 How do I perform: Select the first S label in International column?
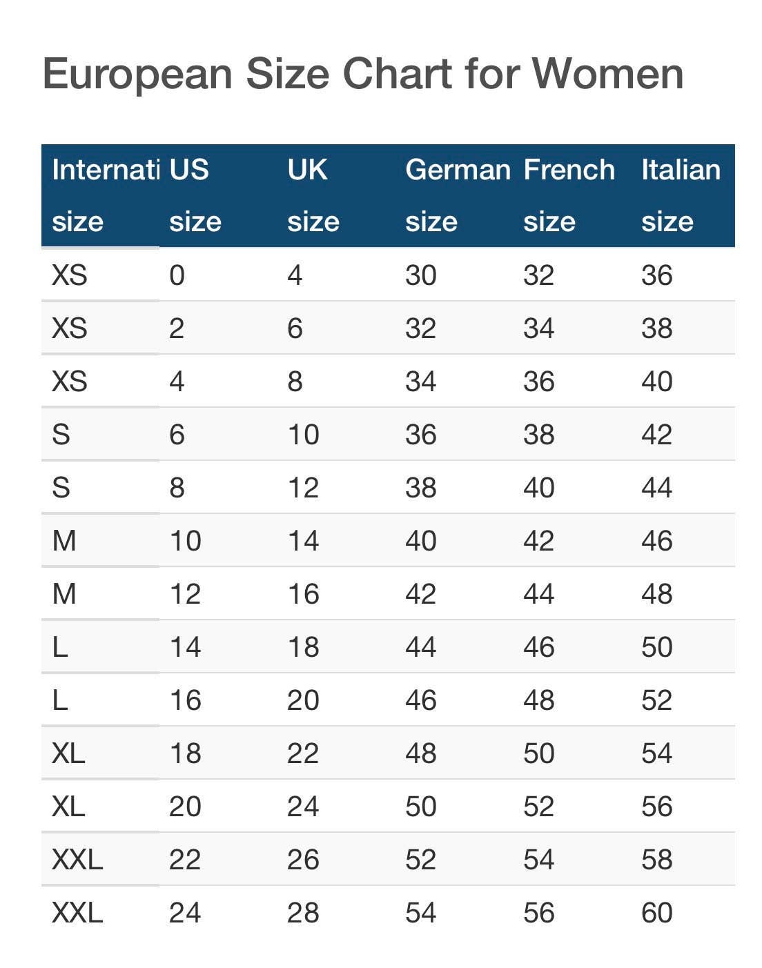coord(61,435)
